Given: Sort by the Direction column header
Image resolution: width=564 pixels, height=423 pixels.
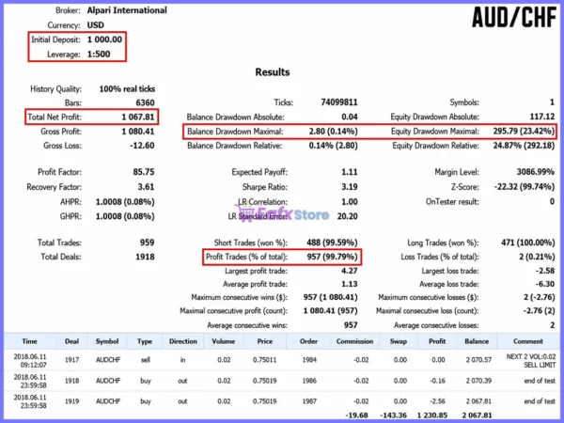Looking at the screenshot, I should tap(183, 341).
